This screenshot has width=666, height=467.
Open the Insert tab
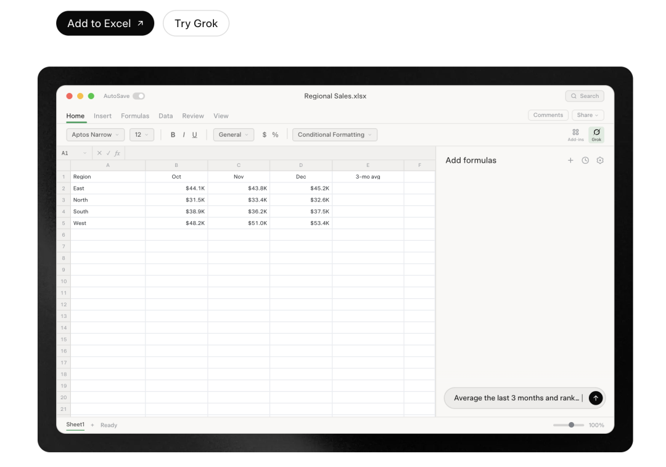tap(103, 116)
